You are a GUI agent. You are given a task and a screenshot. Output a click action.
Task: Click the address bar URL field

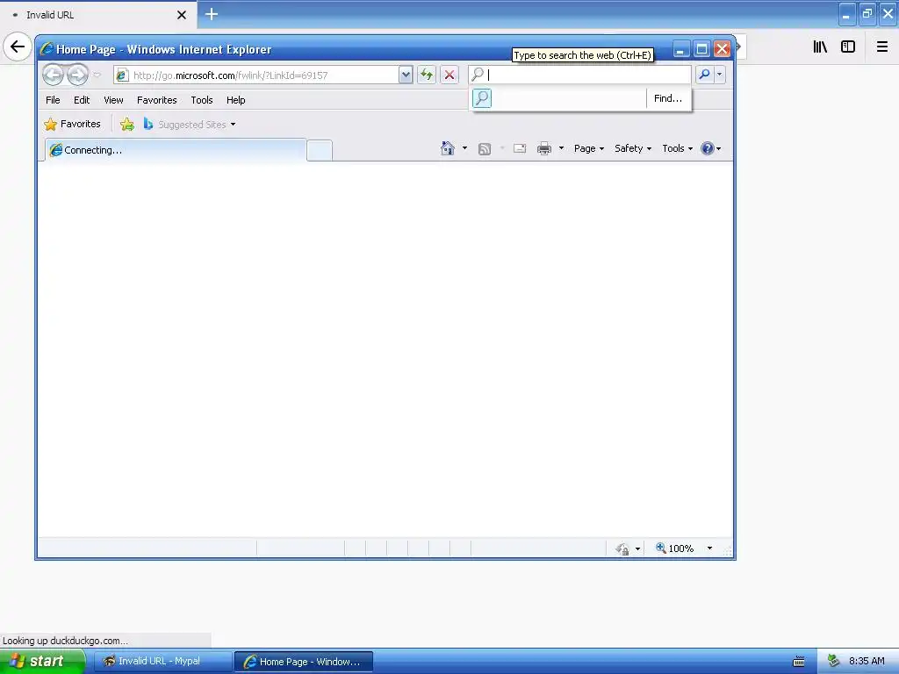point(255,75)
